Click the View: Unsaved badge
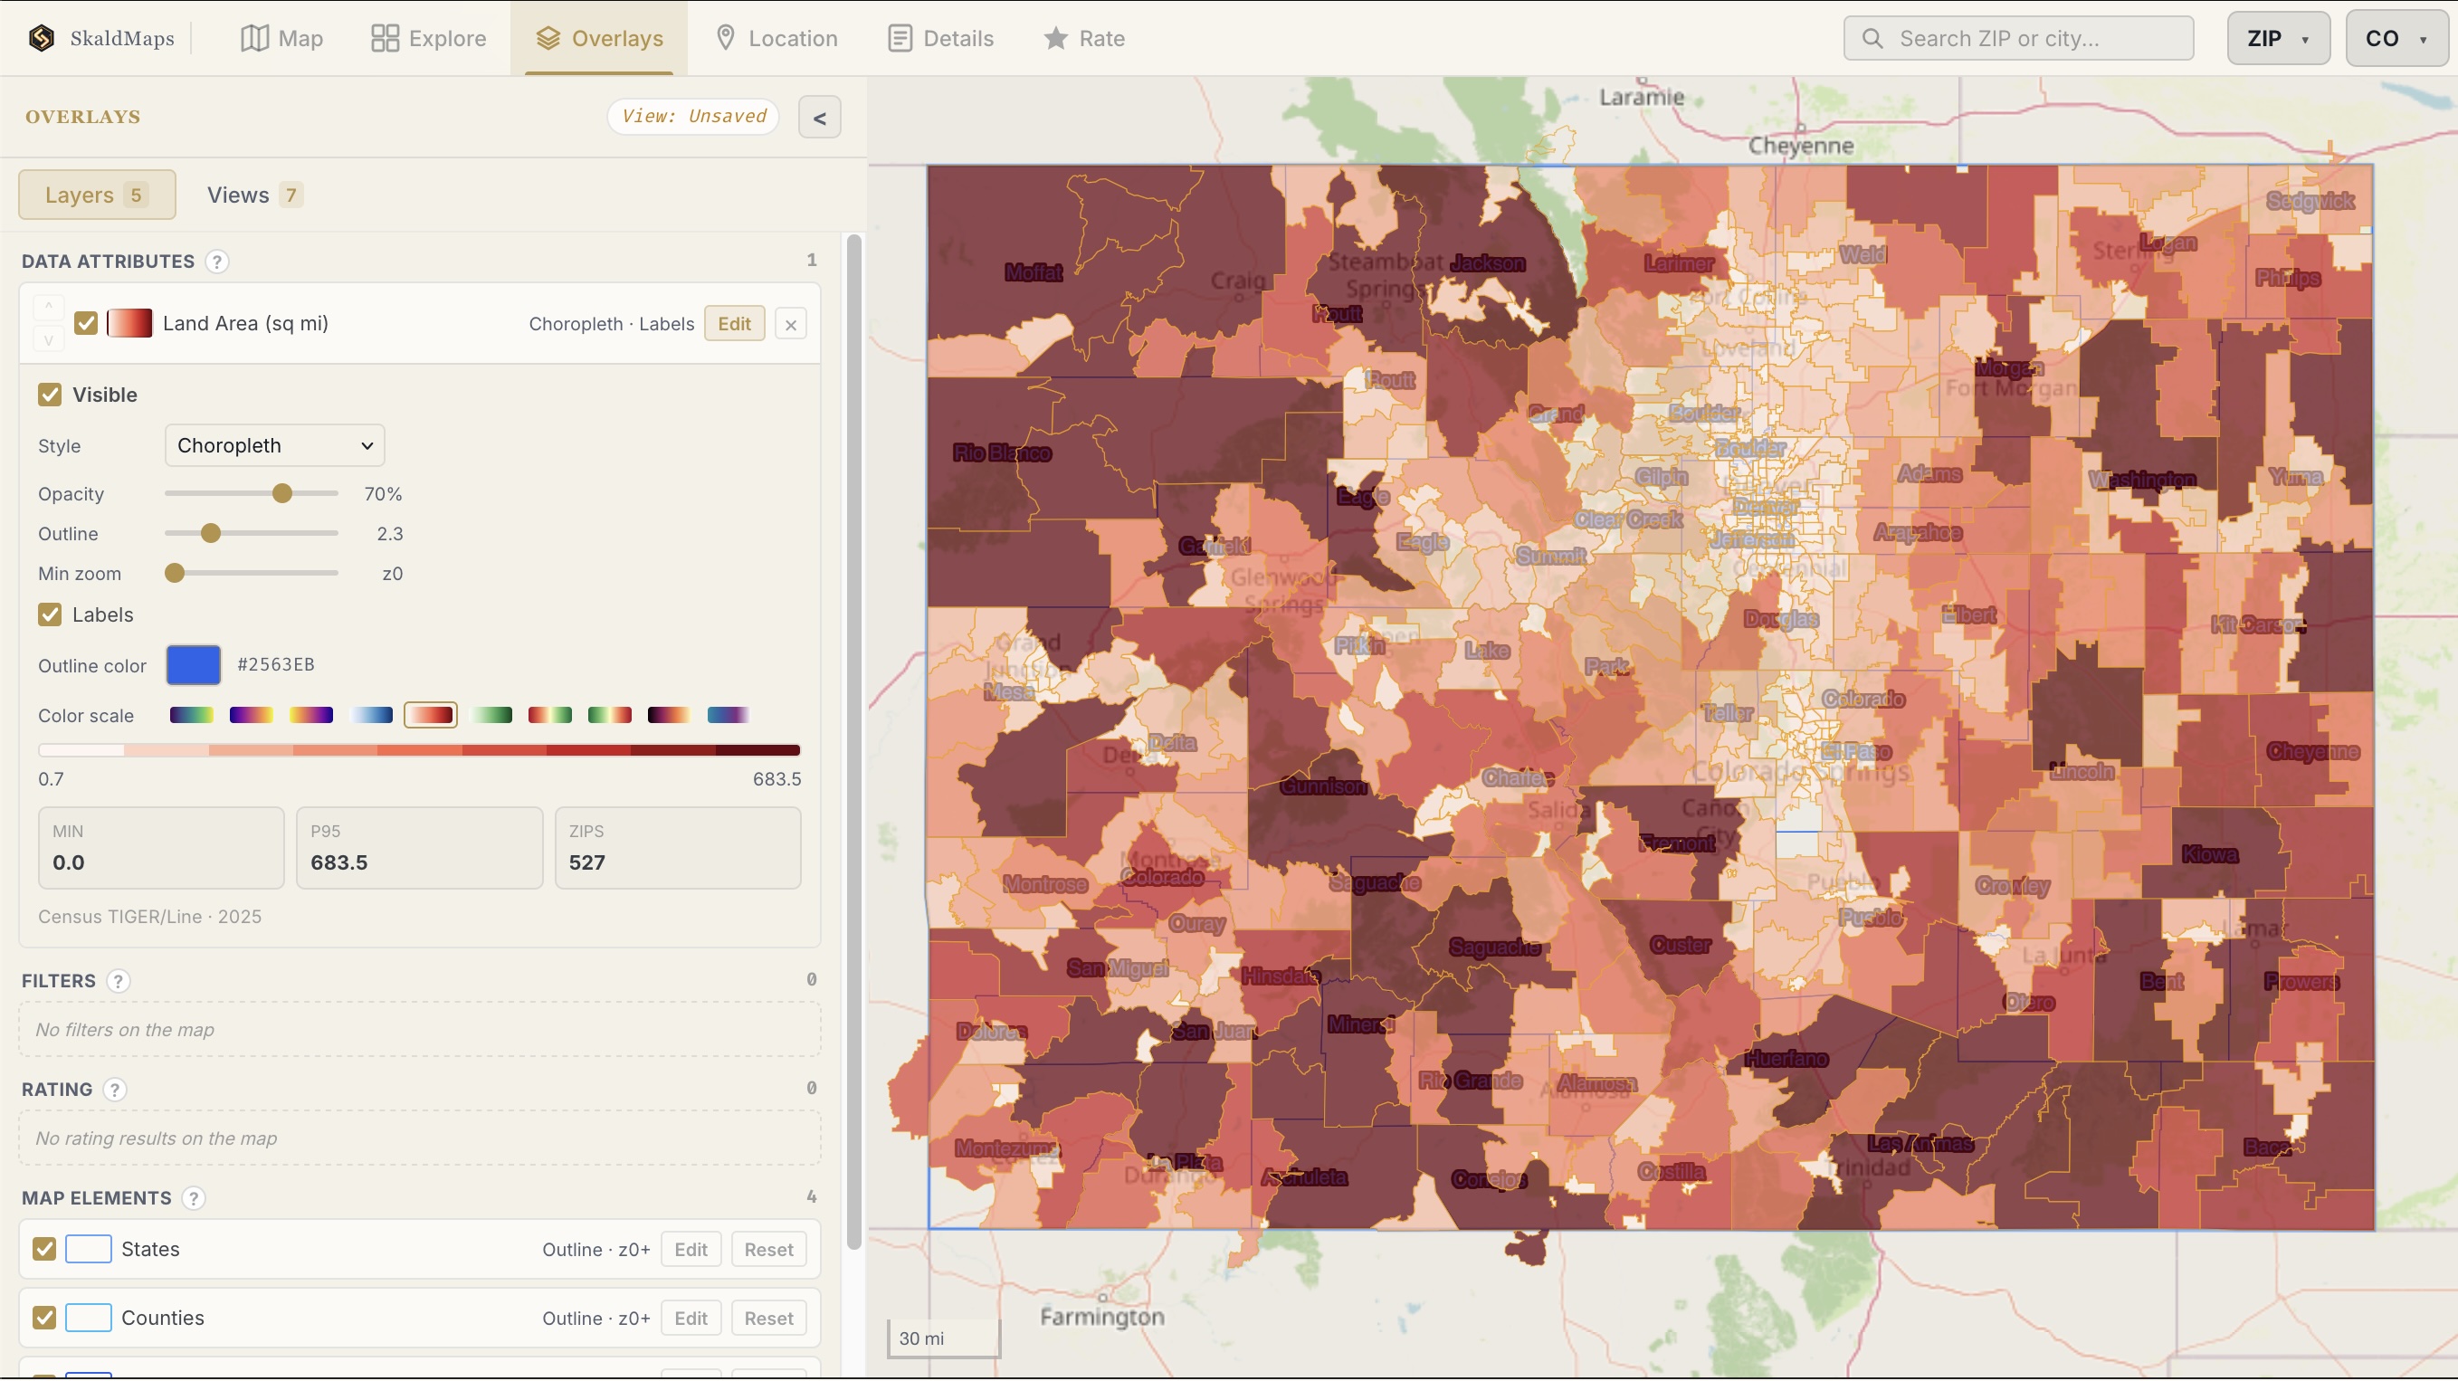Screen dimensions: 2458x1381 coord(694,117)
